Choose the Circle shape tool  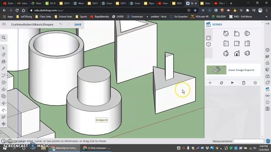3,82
